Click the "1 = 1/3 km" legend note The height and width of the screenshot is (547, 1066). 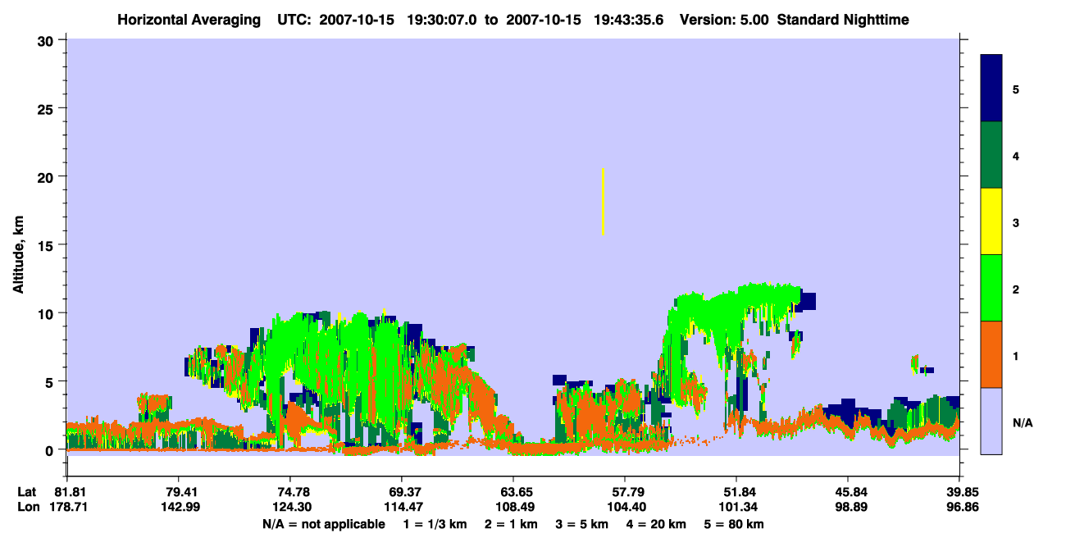(x=435, y=524)
